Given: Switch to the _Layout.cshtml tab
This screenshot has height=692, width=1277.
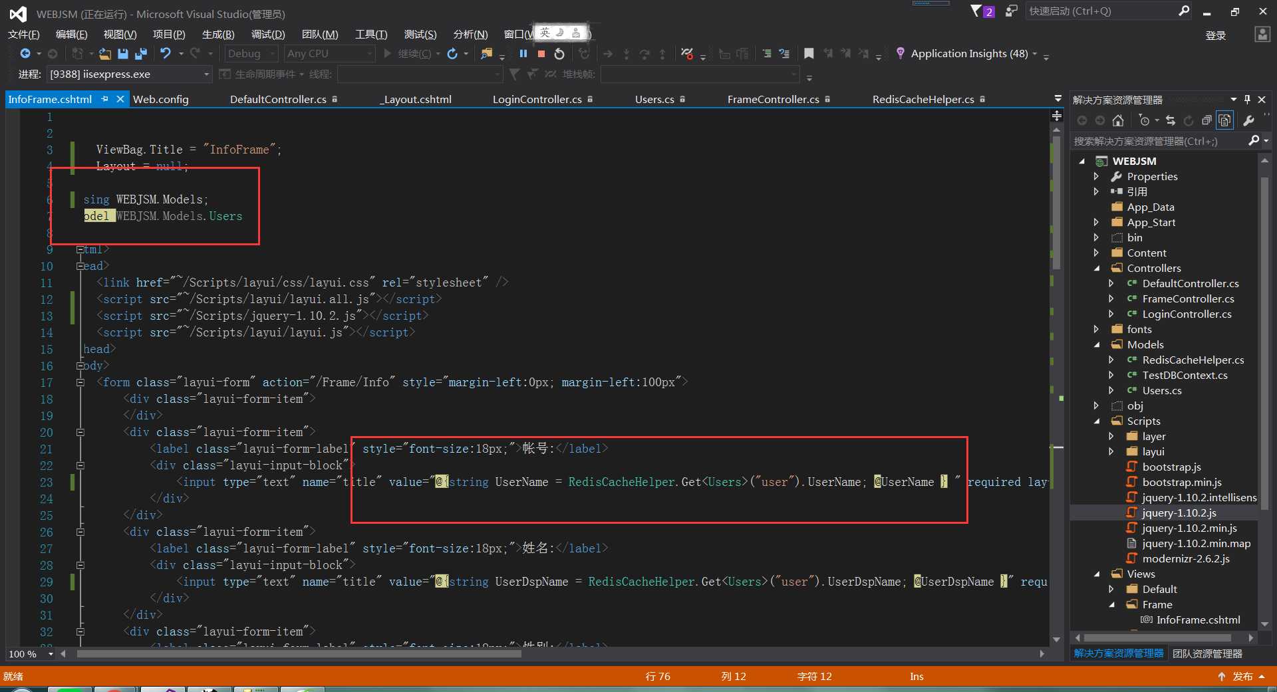Looking at the screenshot, I should click(416, 99).
